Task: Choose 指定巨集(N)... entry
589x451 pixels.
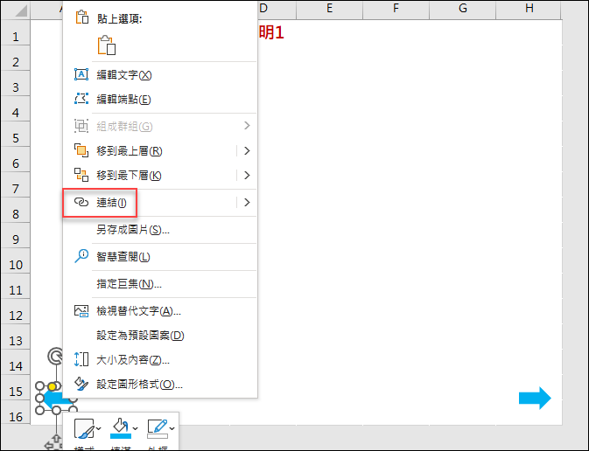Action: point(160,284)
